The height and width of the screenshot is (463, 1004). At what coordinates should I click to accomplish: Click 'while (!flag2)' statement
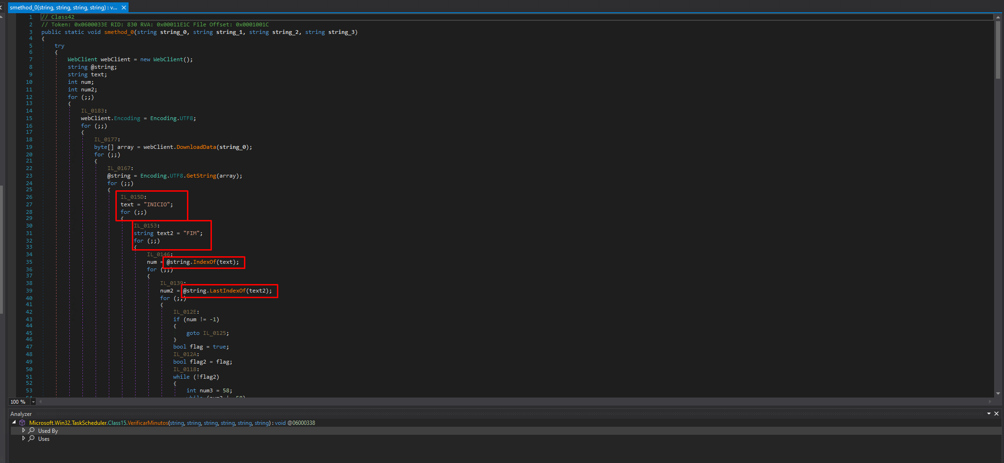(196, 377)
